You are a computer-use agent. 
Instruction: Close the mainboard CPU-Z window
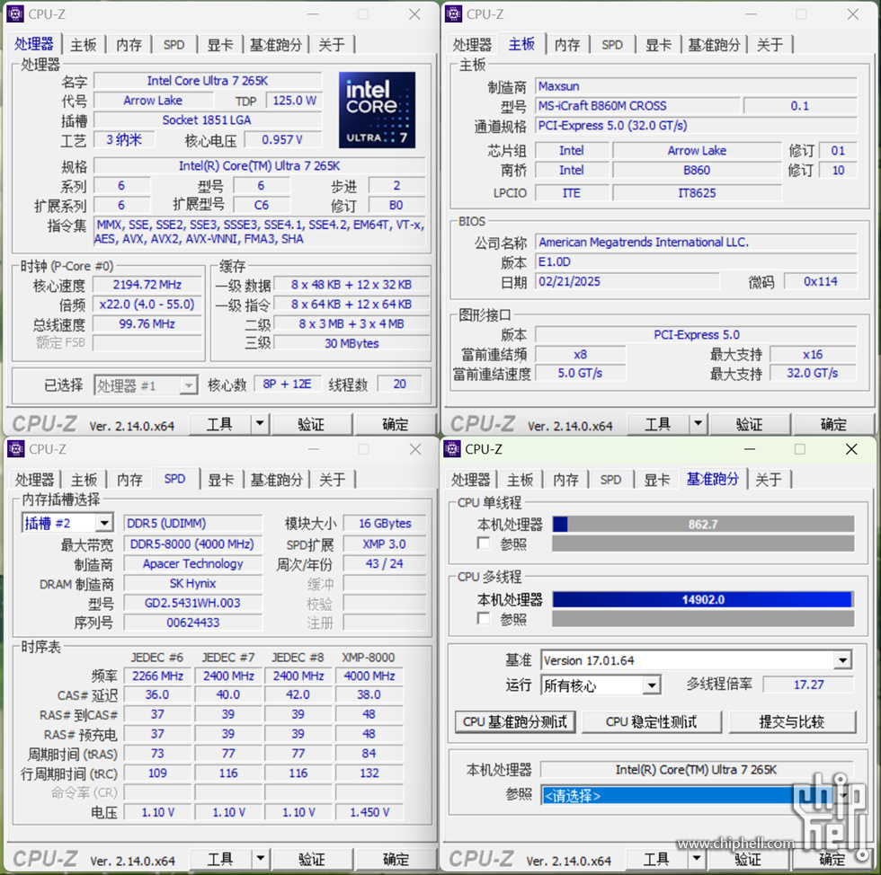(852, 14)
